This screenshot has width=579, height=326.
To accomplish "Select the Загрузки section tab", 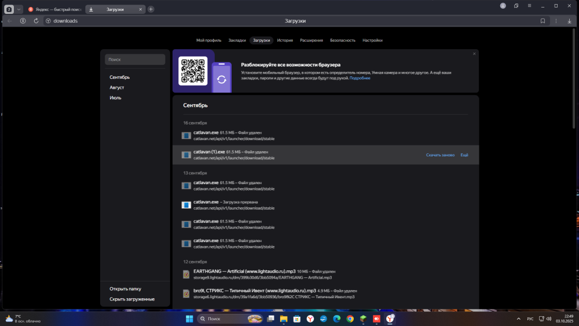I will tap(262, 40).
